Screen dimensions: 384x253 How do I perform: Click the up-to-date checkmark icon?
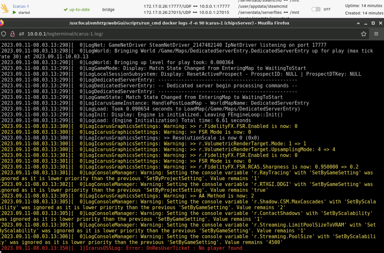65,10
